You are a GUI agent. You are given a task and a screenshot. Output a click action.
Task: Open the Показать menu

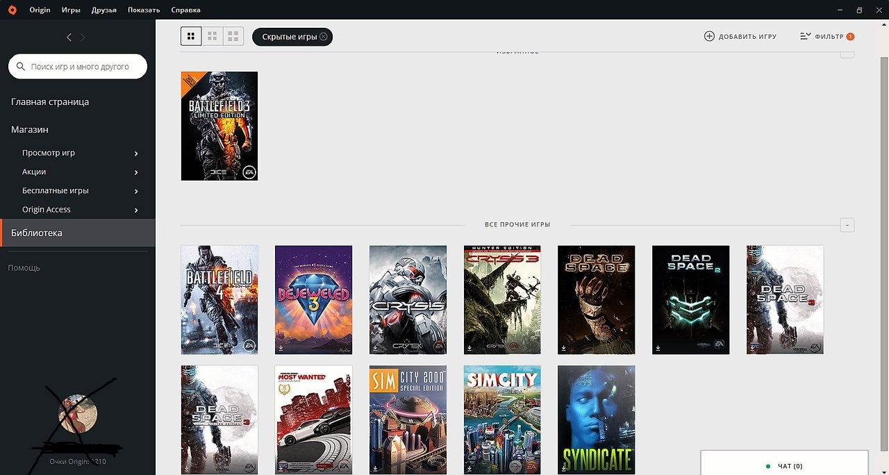click(x=144, y=10)
